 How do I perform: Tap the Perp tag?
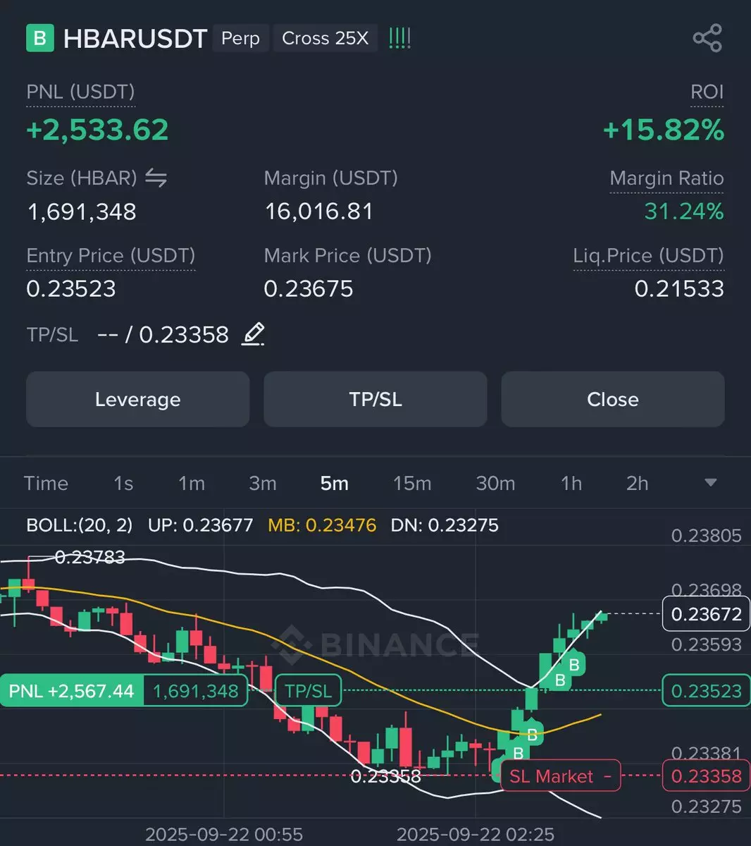[x=241, y=38]
